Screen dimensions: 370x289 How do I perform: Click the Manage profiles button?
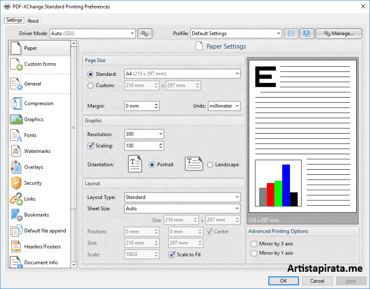339,34
